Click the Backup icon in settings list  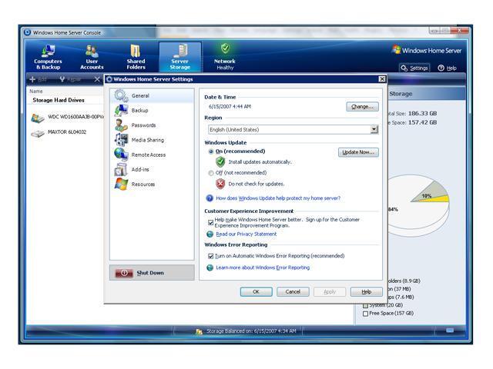121,111
